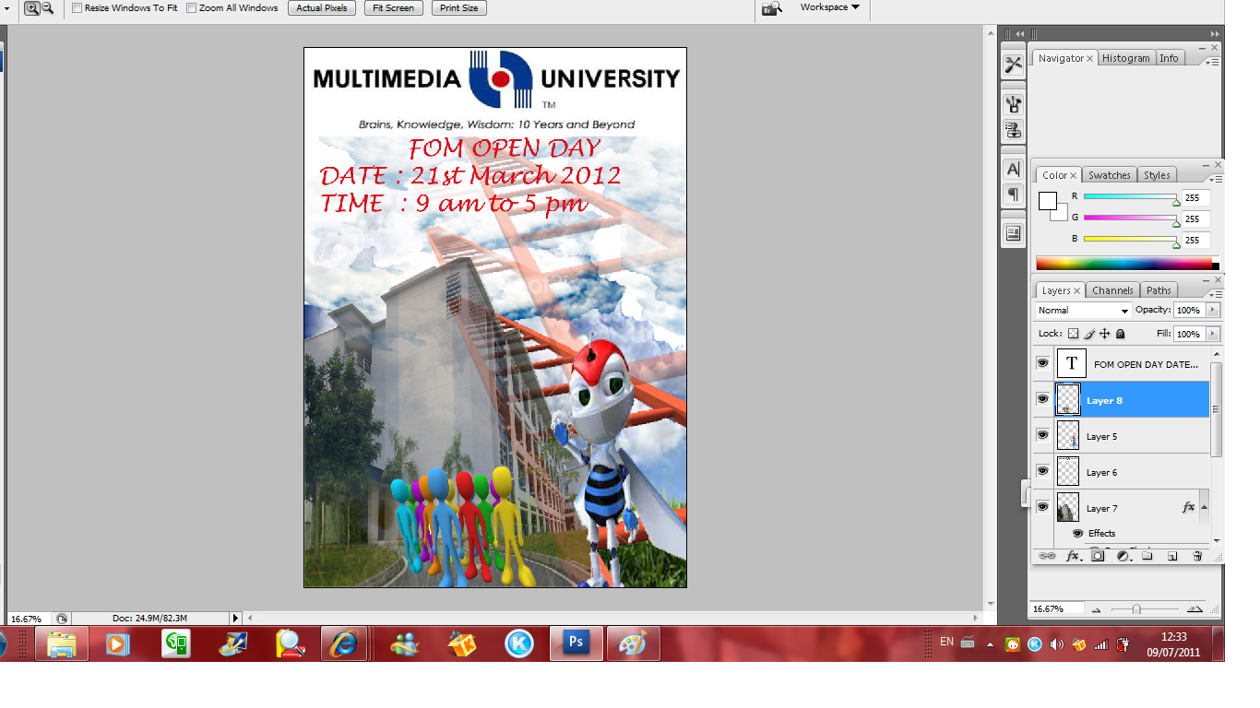Click the R value input field
Image resolution: width=1260 pixels, height=708 pixels.
1195,197
